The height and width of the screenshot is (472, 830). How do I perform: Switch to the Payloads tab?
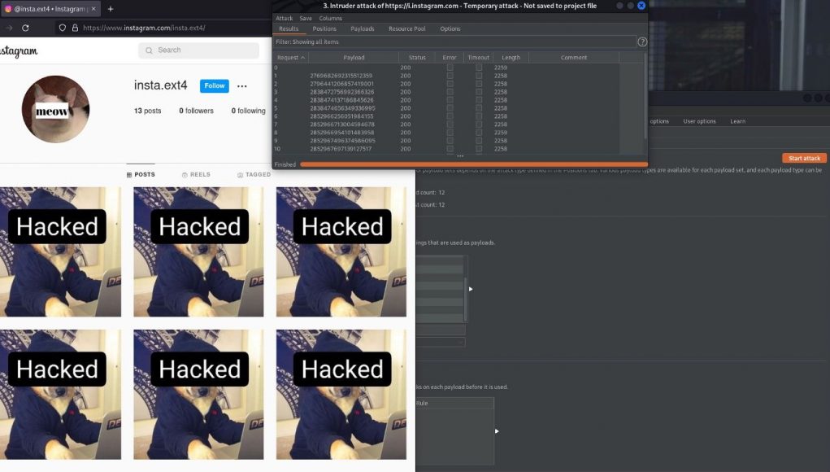[363, 28]
